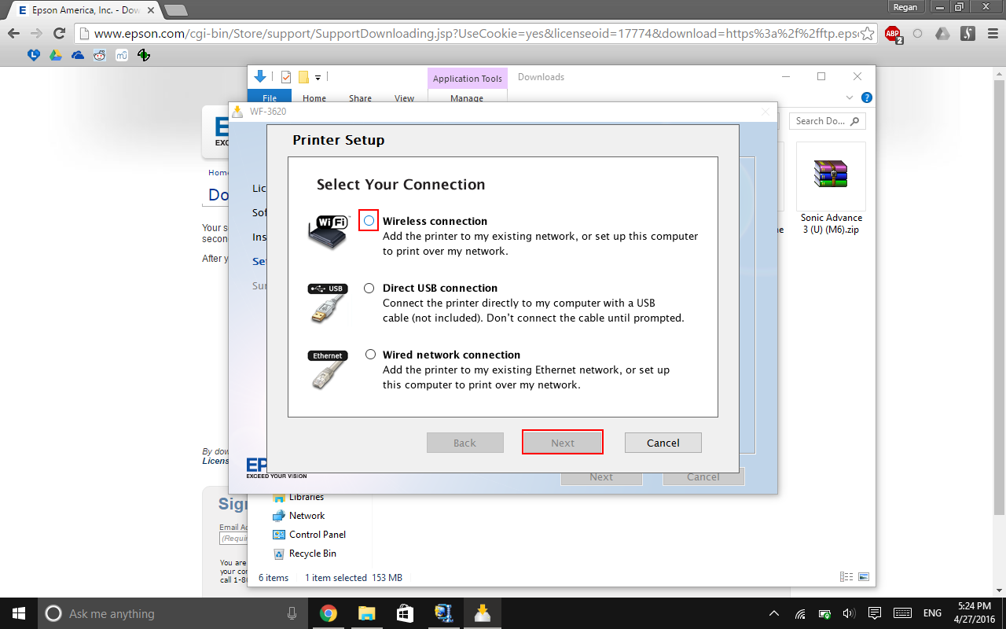Click the Chrome forward arrow
This screenshot has height=629, width=1006.
pyautogui.click(x=36, y=34)
